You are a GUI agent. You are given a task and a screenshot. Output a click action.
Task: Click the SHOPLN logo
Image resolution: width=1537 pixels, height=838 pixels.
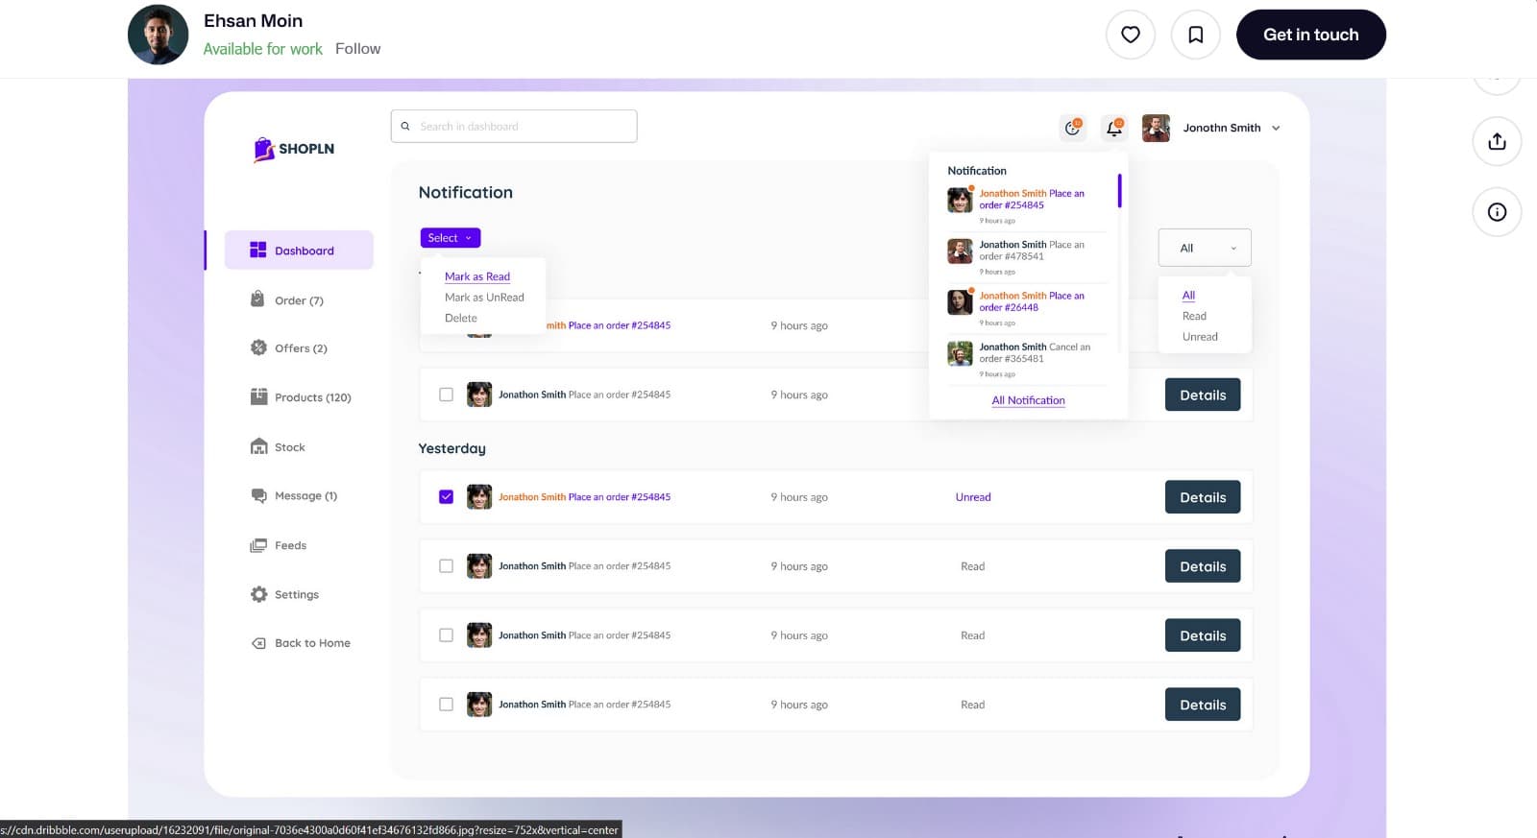coord(294,149)
